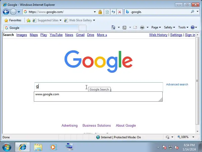Click the Google search text field
This screenshot has width=202, height=152.
pyautogui.click(x=98, y=87)
